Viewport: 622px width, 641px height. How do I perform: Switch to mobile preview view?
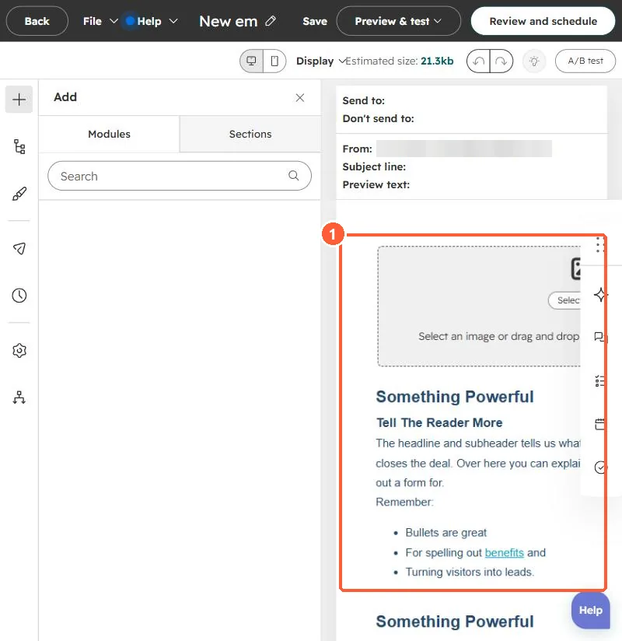point(274,61)
